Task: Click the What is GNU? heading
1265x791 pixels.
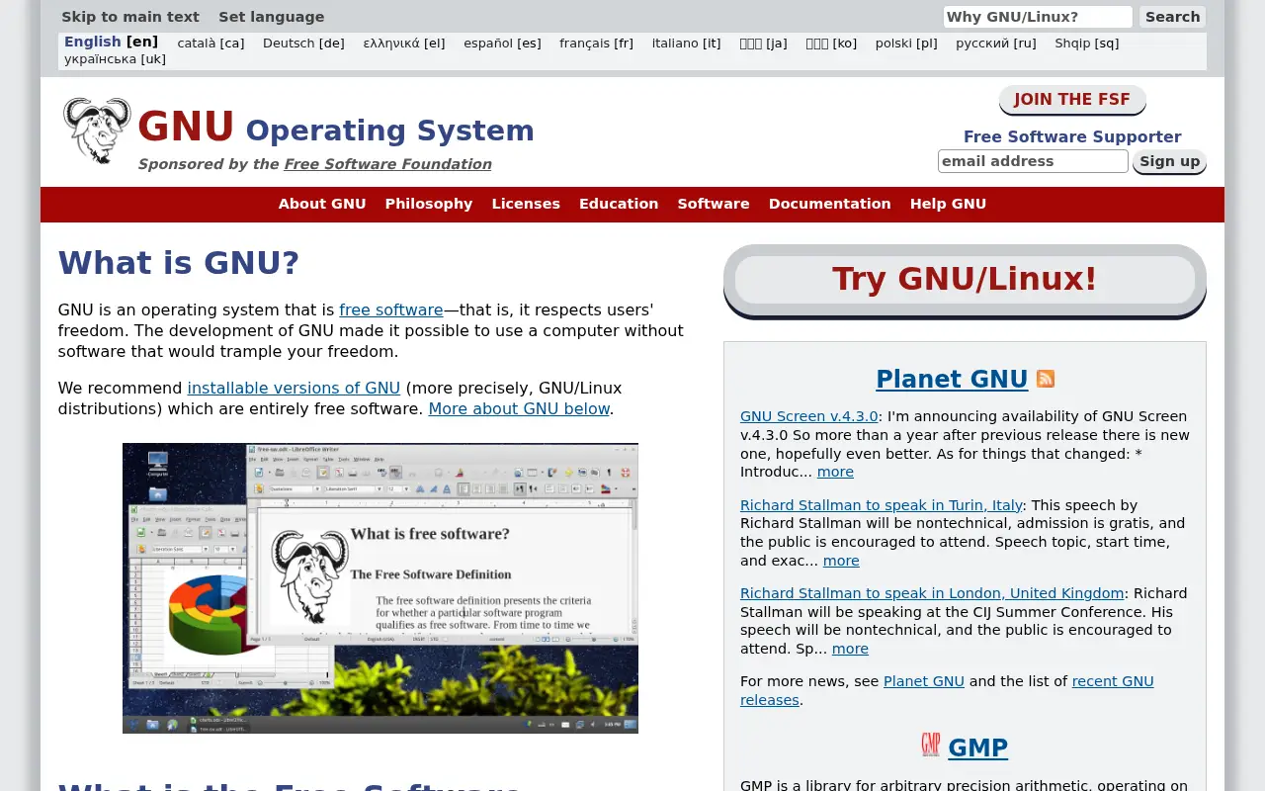Action: point(179,263)
